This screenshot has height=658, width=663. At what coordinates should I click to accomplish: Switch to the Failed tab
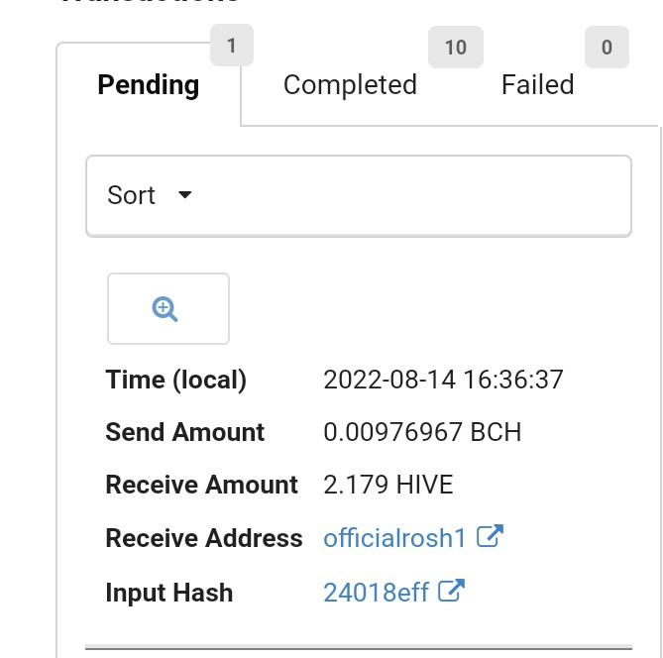click(x=538, y=84)
